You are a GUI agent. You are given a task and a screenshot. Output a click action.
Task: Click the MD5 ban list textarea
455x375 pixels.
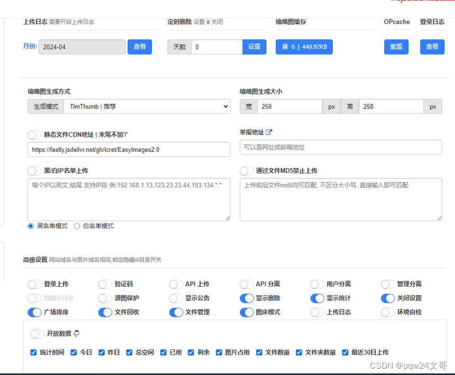tap(341, 199)
